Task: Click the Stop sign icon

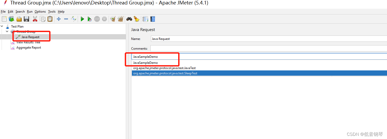Action: click(x=97, y=19)
